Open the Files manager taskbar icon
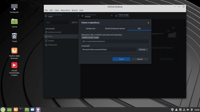This screenshot has width=200, height=112. point(27,110)
